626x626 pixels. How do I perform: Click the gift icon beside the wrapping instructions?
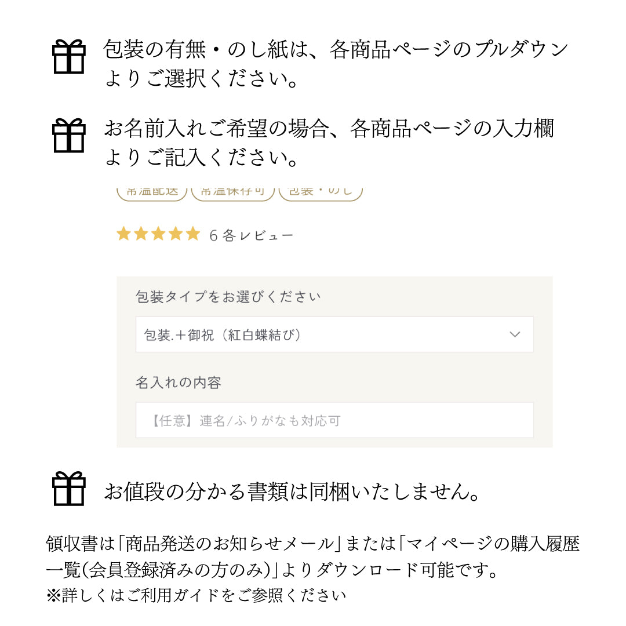click(69, 57)
